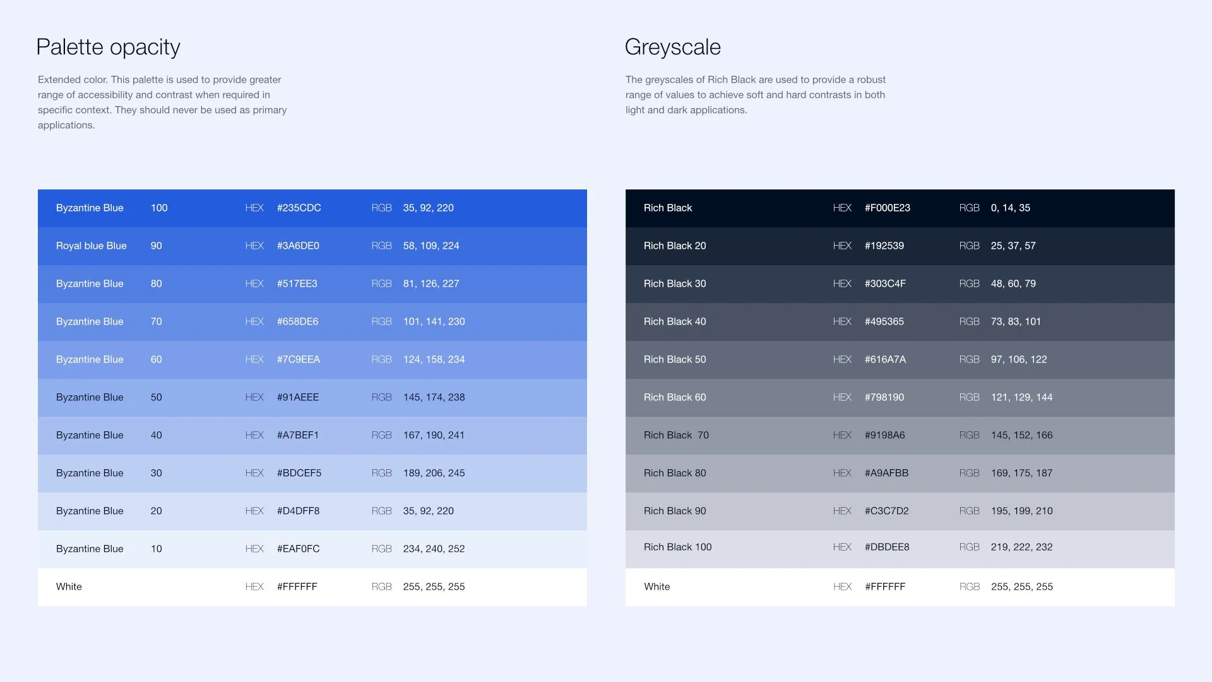This screenshot has width=1212, height=682.
Task: Click the #A7BEF1 hex code text
Action: (297, 435)
